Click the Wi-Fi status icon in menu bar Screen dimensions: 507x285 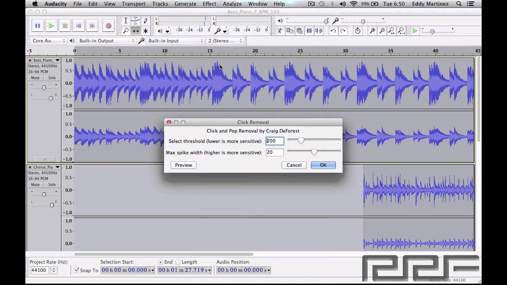coord(354,4)
